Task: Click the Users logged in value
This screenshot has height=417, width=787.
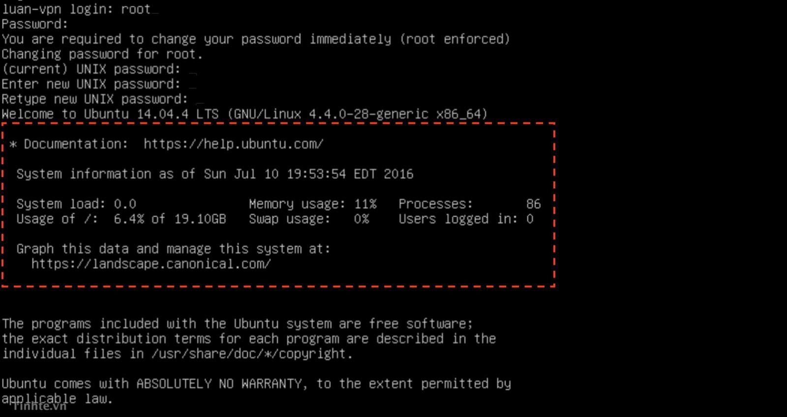Action: (530, 219)
